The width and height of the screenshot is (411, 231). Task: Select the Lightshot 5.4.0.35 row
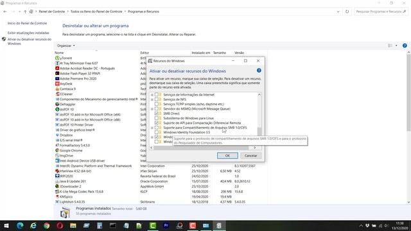[x=161, y=201]
